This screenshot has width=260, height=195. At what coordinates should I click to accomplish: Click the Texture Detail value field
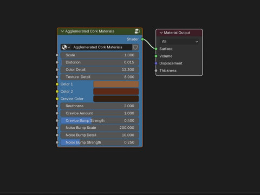[x=100, y=77]
